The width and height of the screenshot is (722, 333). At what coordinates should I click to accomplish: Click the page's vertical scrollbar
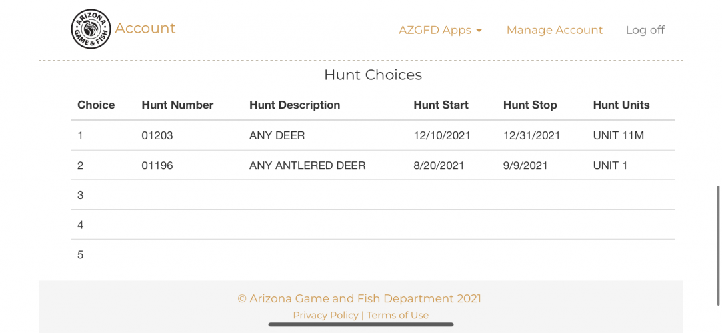tap(719, 246)
